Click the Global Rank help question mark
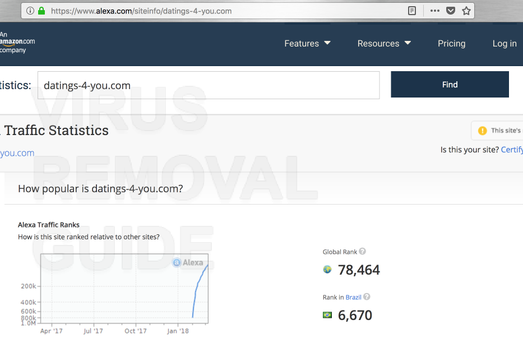This screenshot has width=523, height=357. point(362,251)
